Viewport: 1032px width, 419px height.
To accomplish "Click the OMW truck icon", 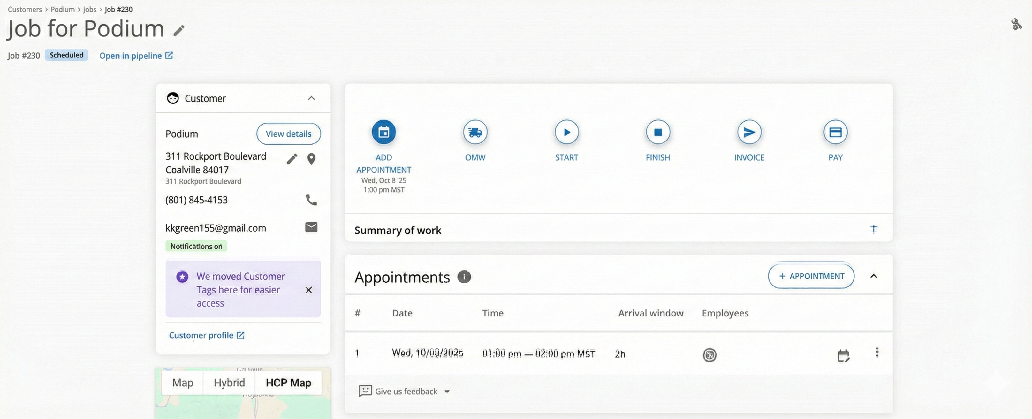I will coord(475,132).
